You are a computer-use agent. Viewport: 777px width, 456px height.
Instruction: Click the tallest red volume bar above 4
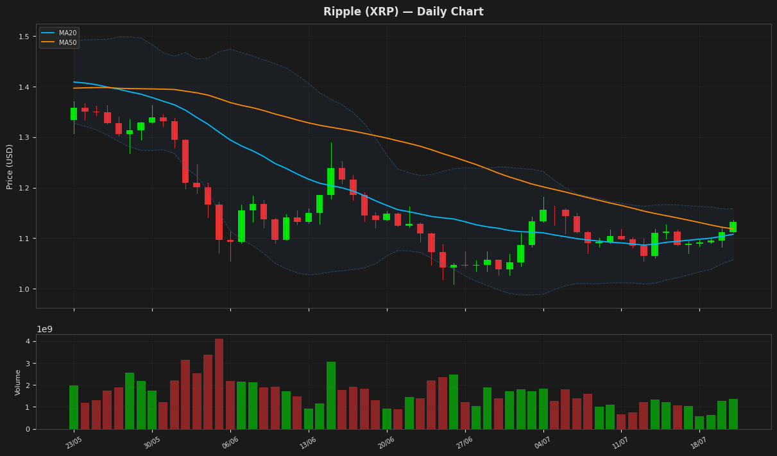tap(219, 384)
